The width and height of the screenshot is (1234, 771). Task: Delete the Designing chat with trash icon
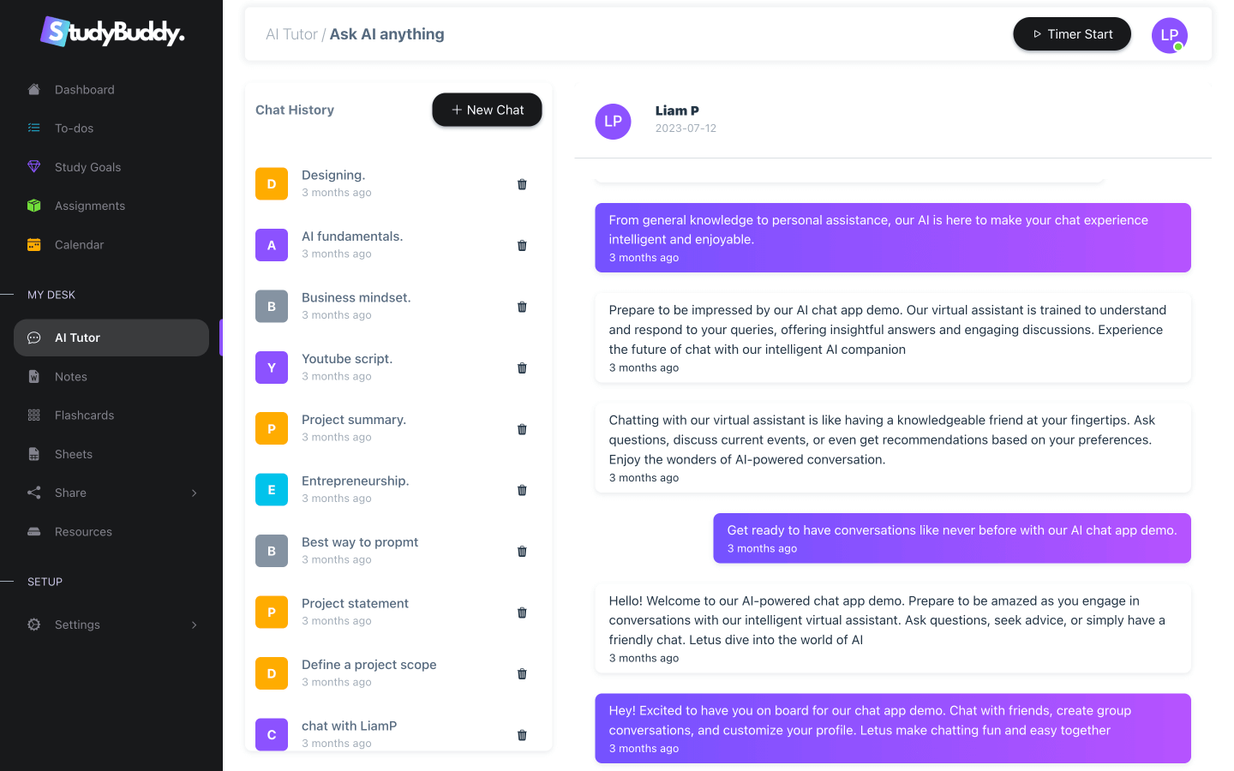(522, 184)
